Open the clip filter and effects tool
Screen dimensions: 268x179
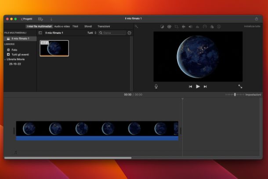(212, 26)
